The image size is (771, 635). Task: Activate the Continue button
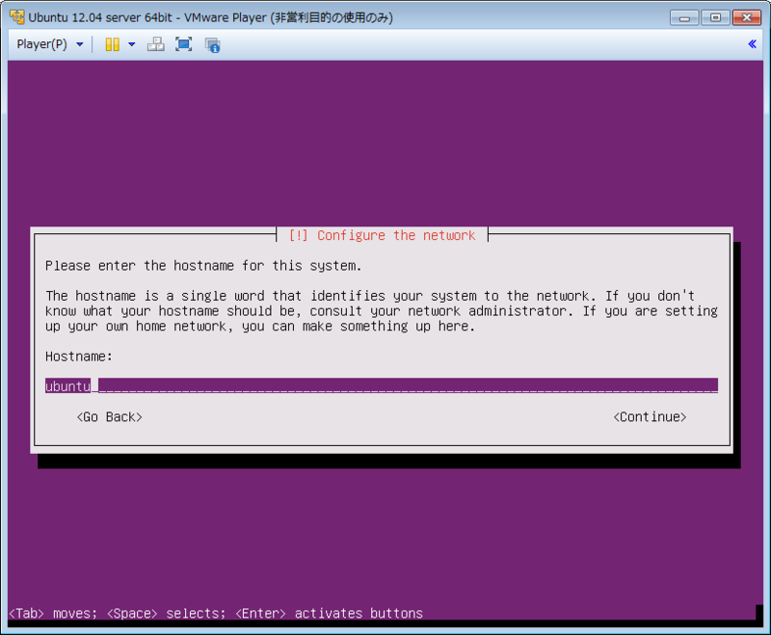[x=650, y=417]
